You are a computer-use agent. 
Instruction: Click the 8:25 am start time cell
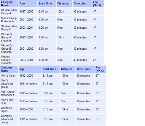pos(51,101)
